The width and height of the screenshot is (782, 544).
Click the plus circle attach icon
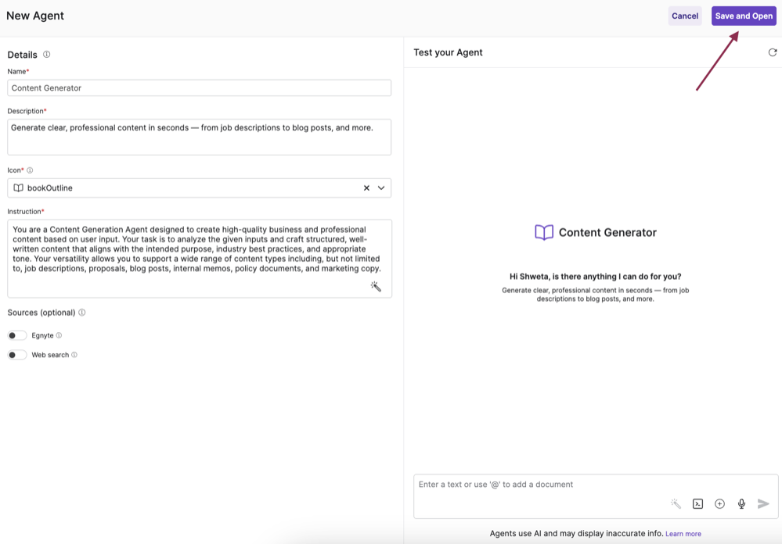pyautogui.click(x=719, y=504)
